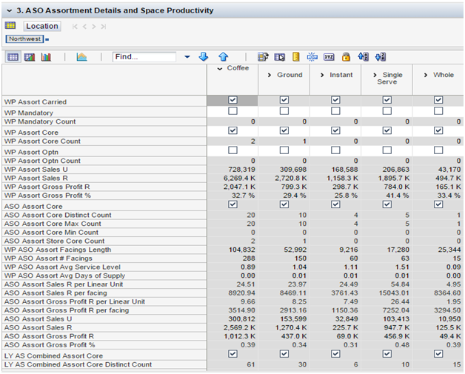Click the XYZ format icon
This screenshot has height=374, width=465.
(x=329, y=57)
